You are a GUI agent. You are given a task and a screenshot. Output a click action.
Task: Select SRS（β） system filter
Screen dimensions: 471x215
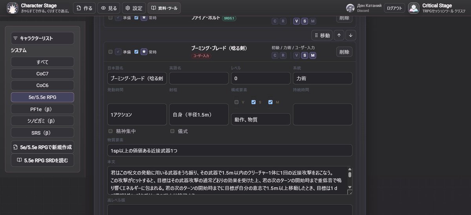(42, 132)
